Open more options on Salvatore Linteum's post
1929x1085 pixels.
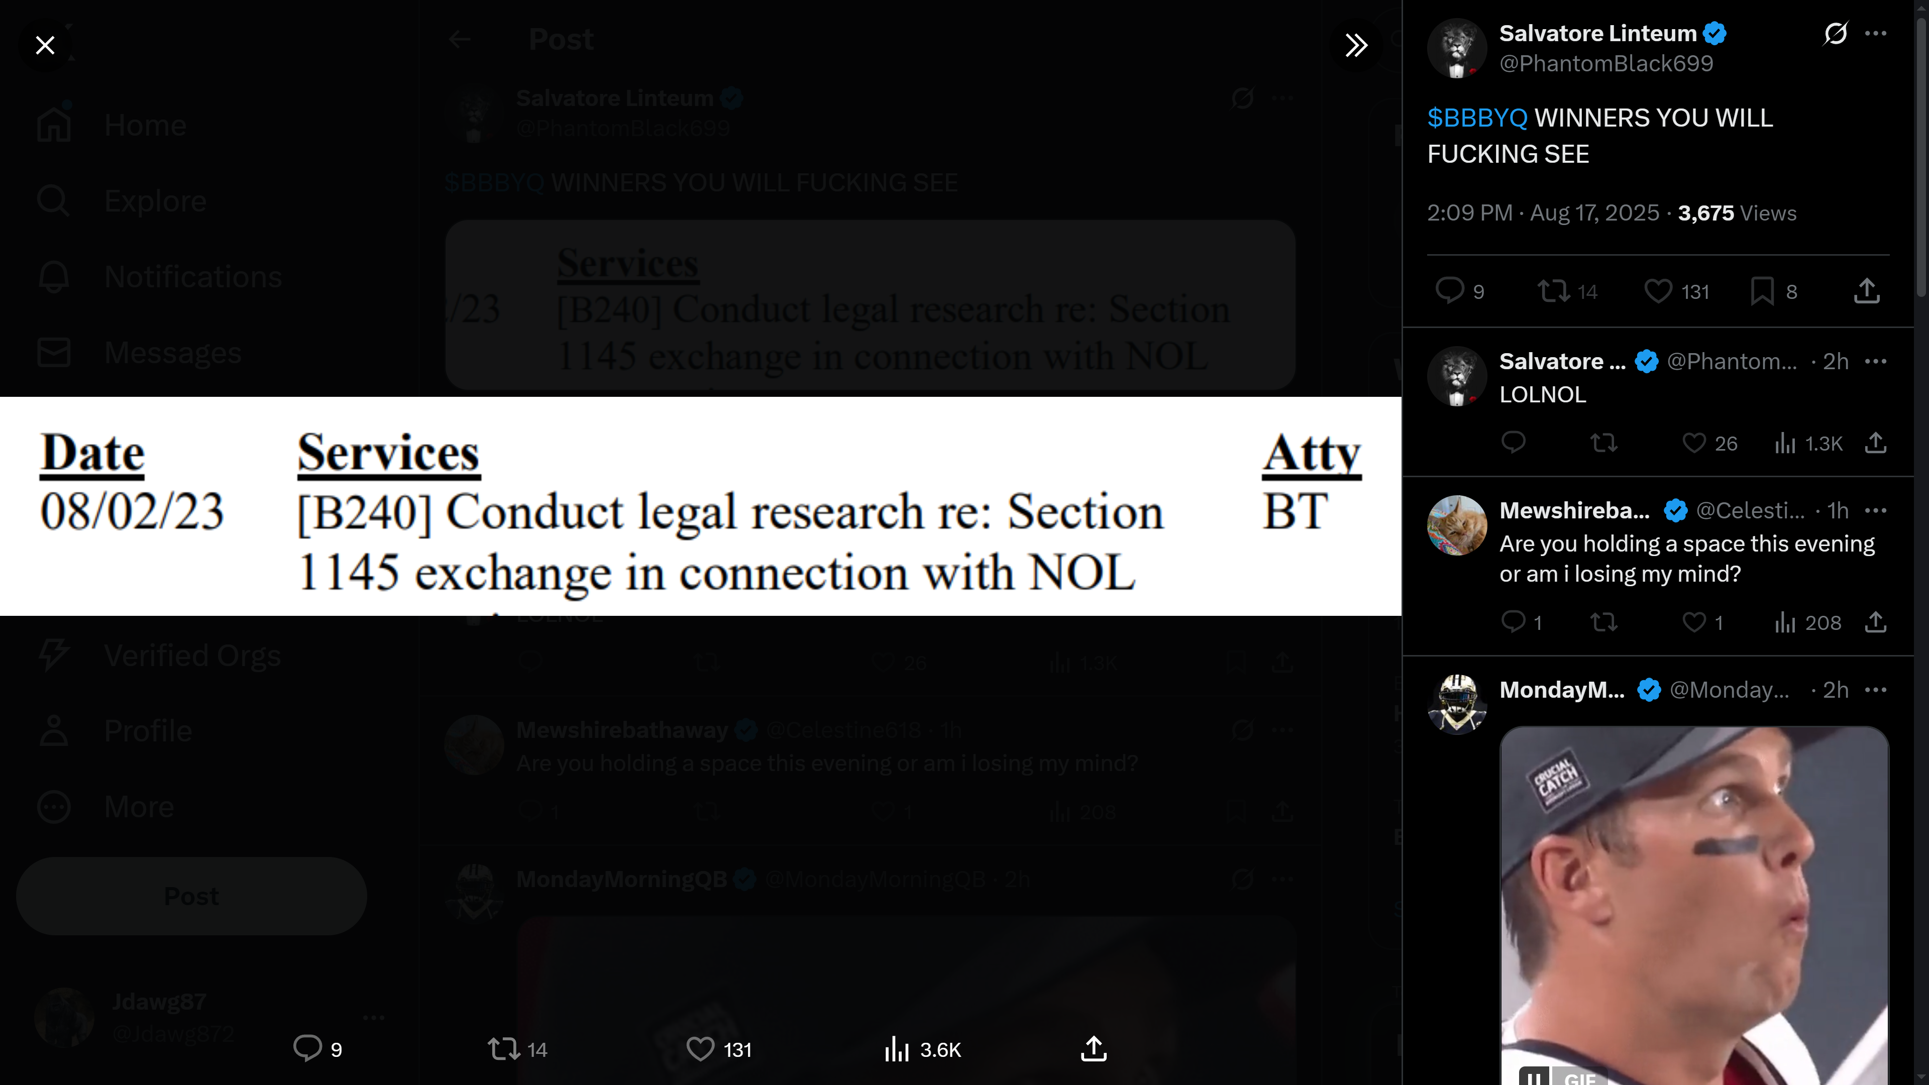pos(1875,33)
